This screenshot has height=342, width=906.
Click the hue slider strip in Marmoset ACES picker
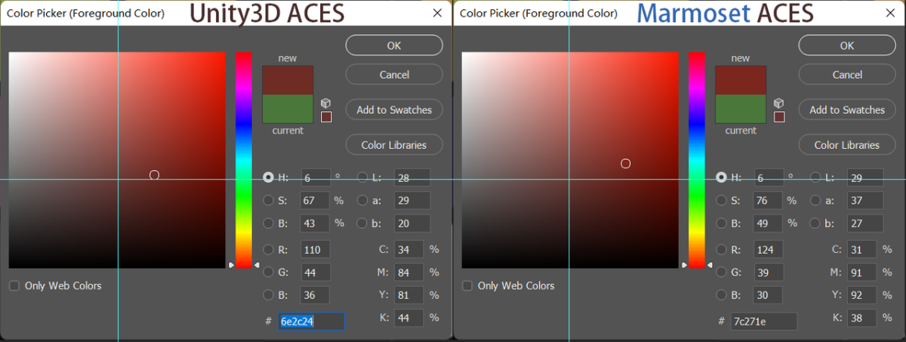point(696,160)
